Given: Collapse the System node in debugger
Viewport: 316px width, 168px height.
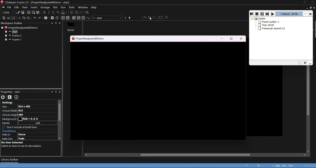Looking at the screenshot, I should coord(252,19).
